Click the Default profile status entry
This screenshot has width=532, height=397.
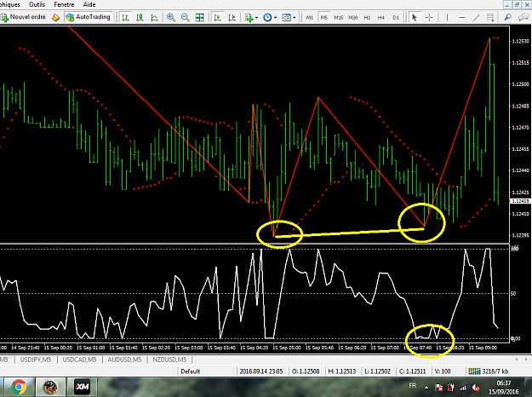[x=191, y=371]
